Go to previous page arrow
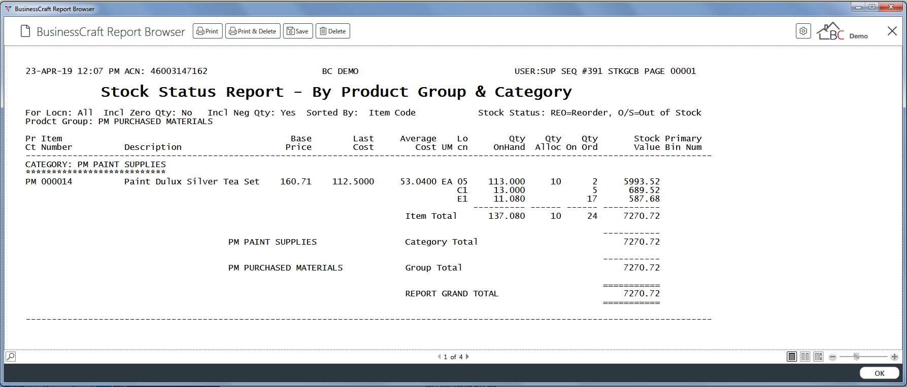Screen dimensions: 907x387 (x=439, y=357)
